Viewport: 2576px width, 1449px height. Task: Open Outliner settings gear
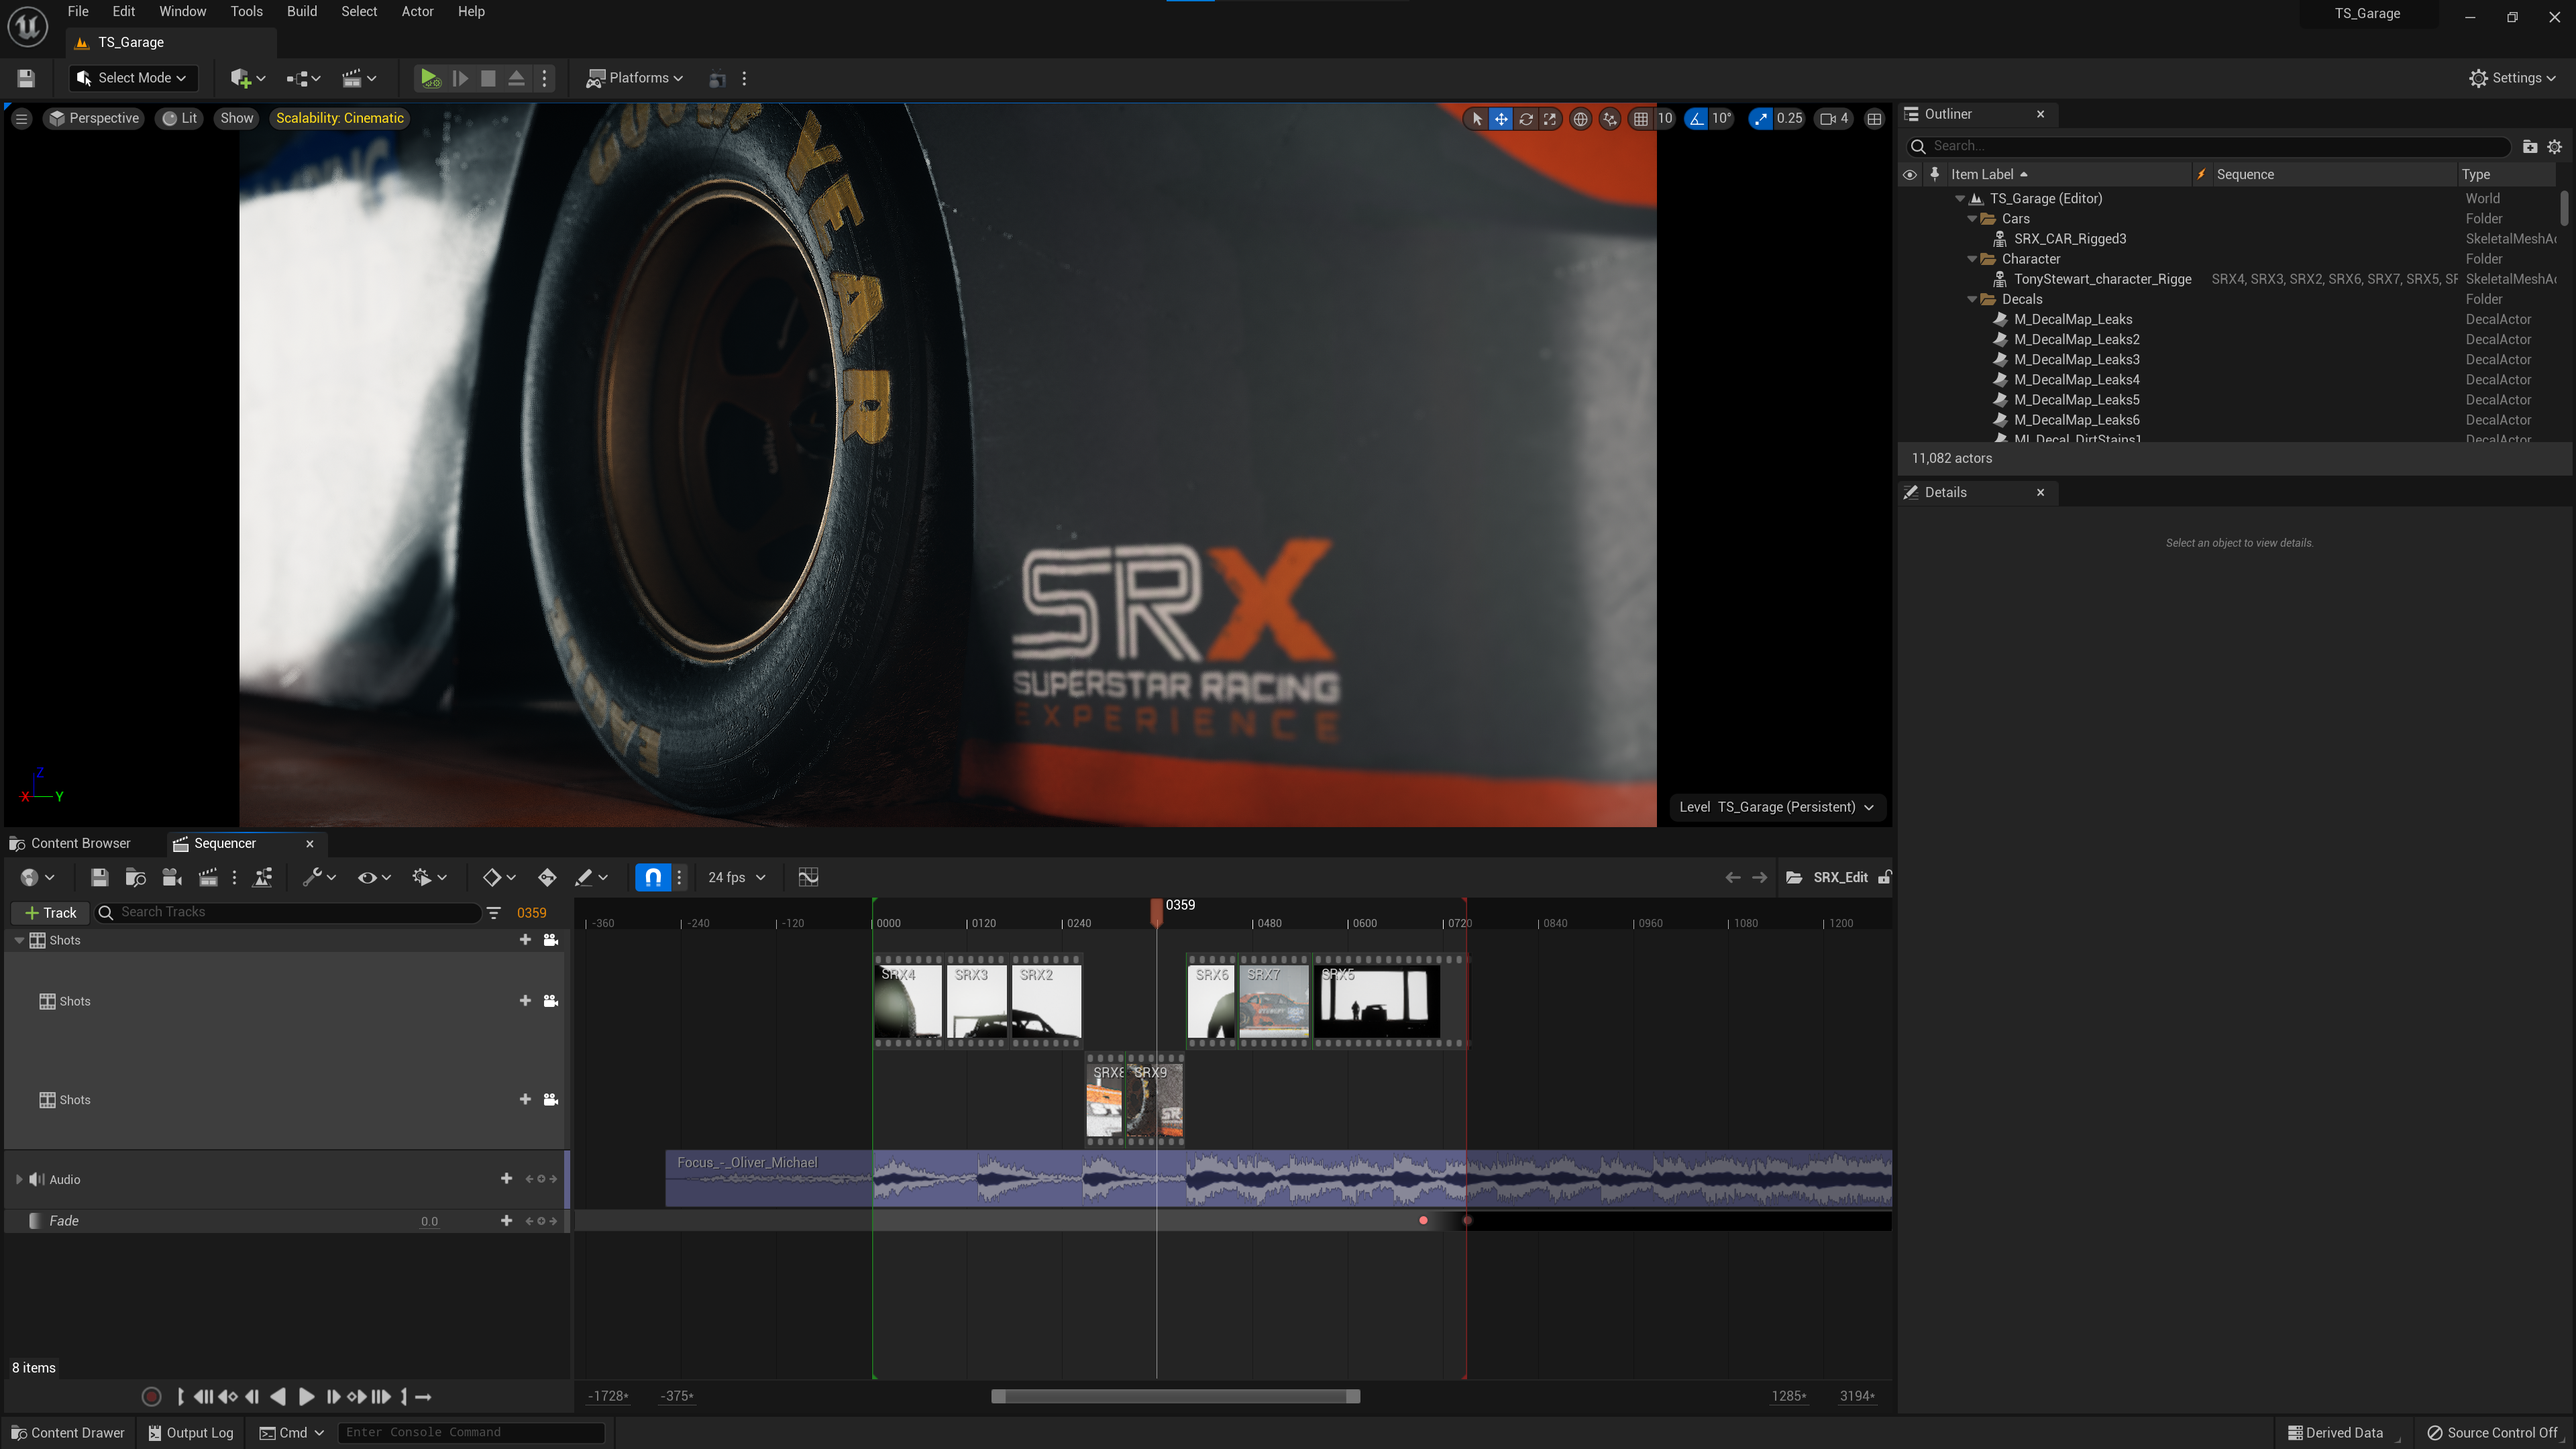[2555, 146]
